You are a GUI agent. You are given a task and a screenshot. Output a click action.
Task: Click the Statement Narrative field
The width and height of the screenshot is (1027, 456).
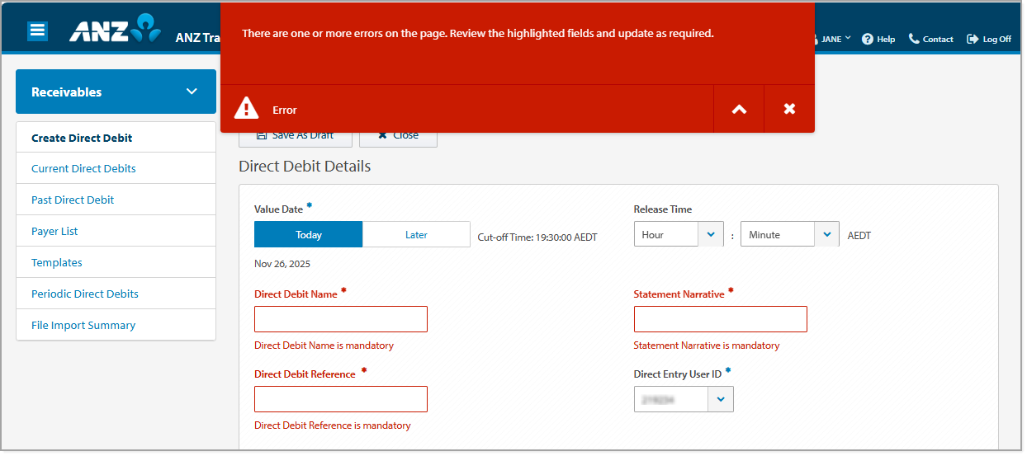pyautogui.click(x=721, y=319)
